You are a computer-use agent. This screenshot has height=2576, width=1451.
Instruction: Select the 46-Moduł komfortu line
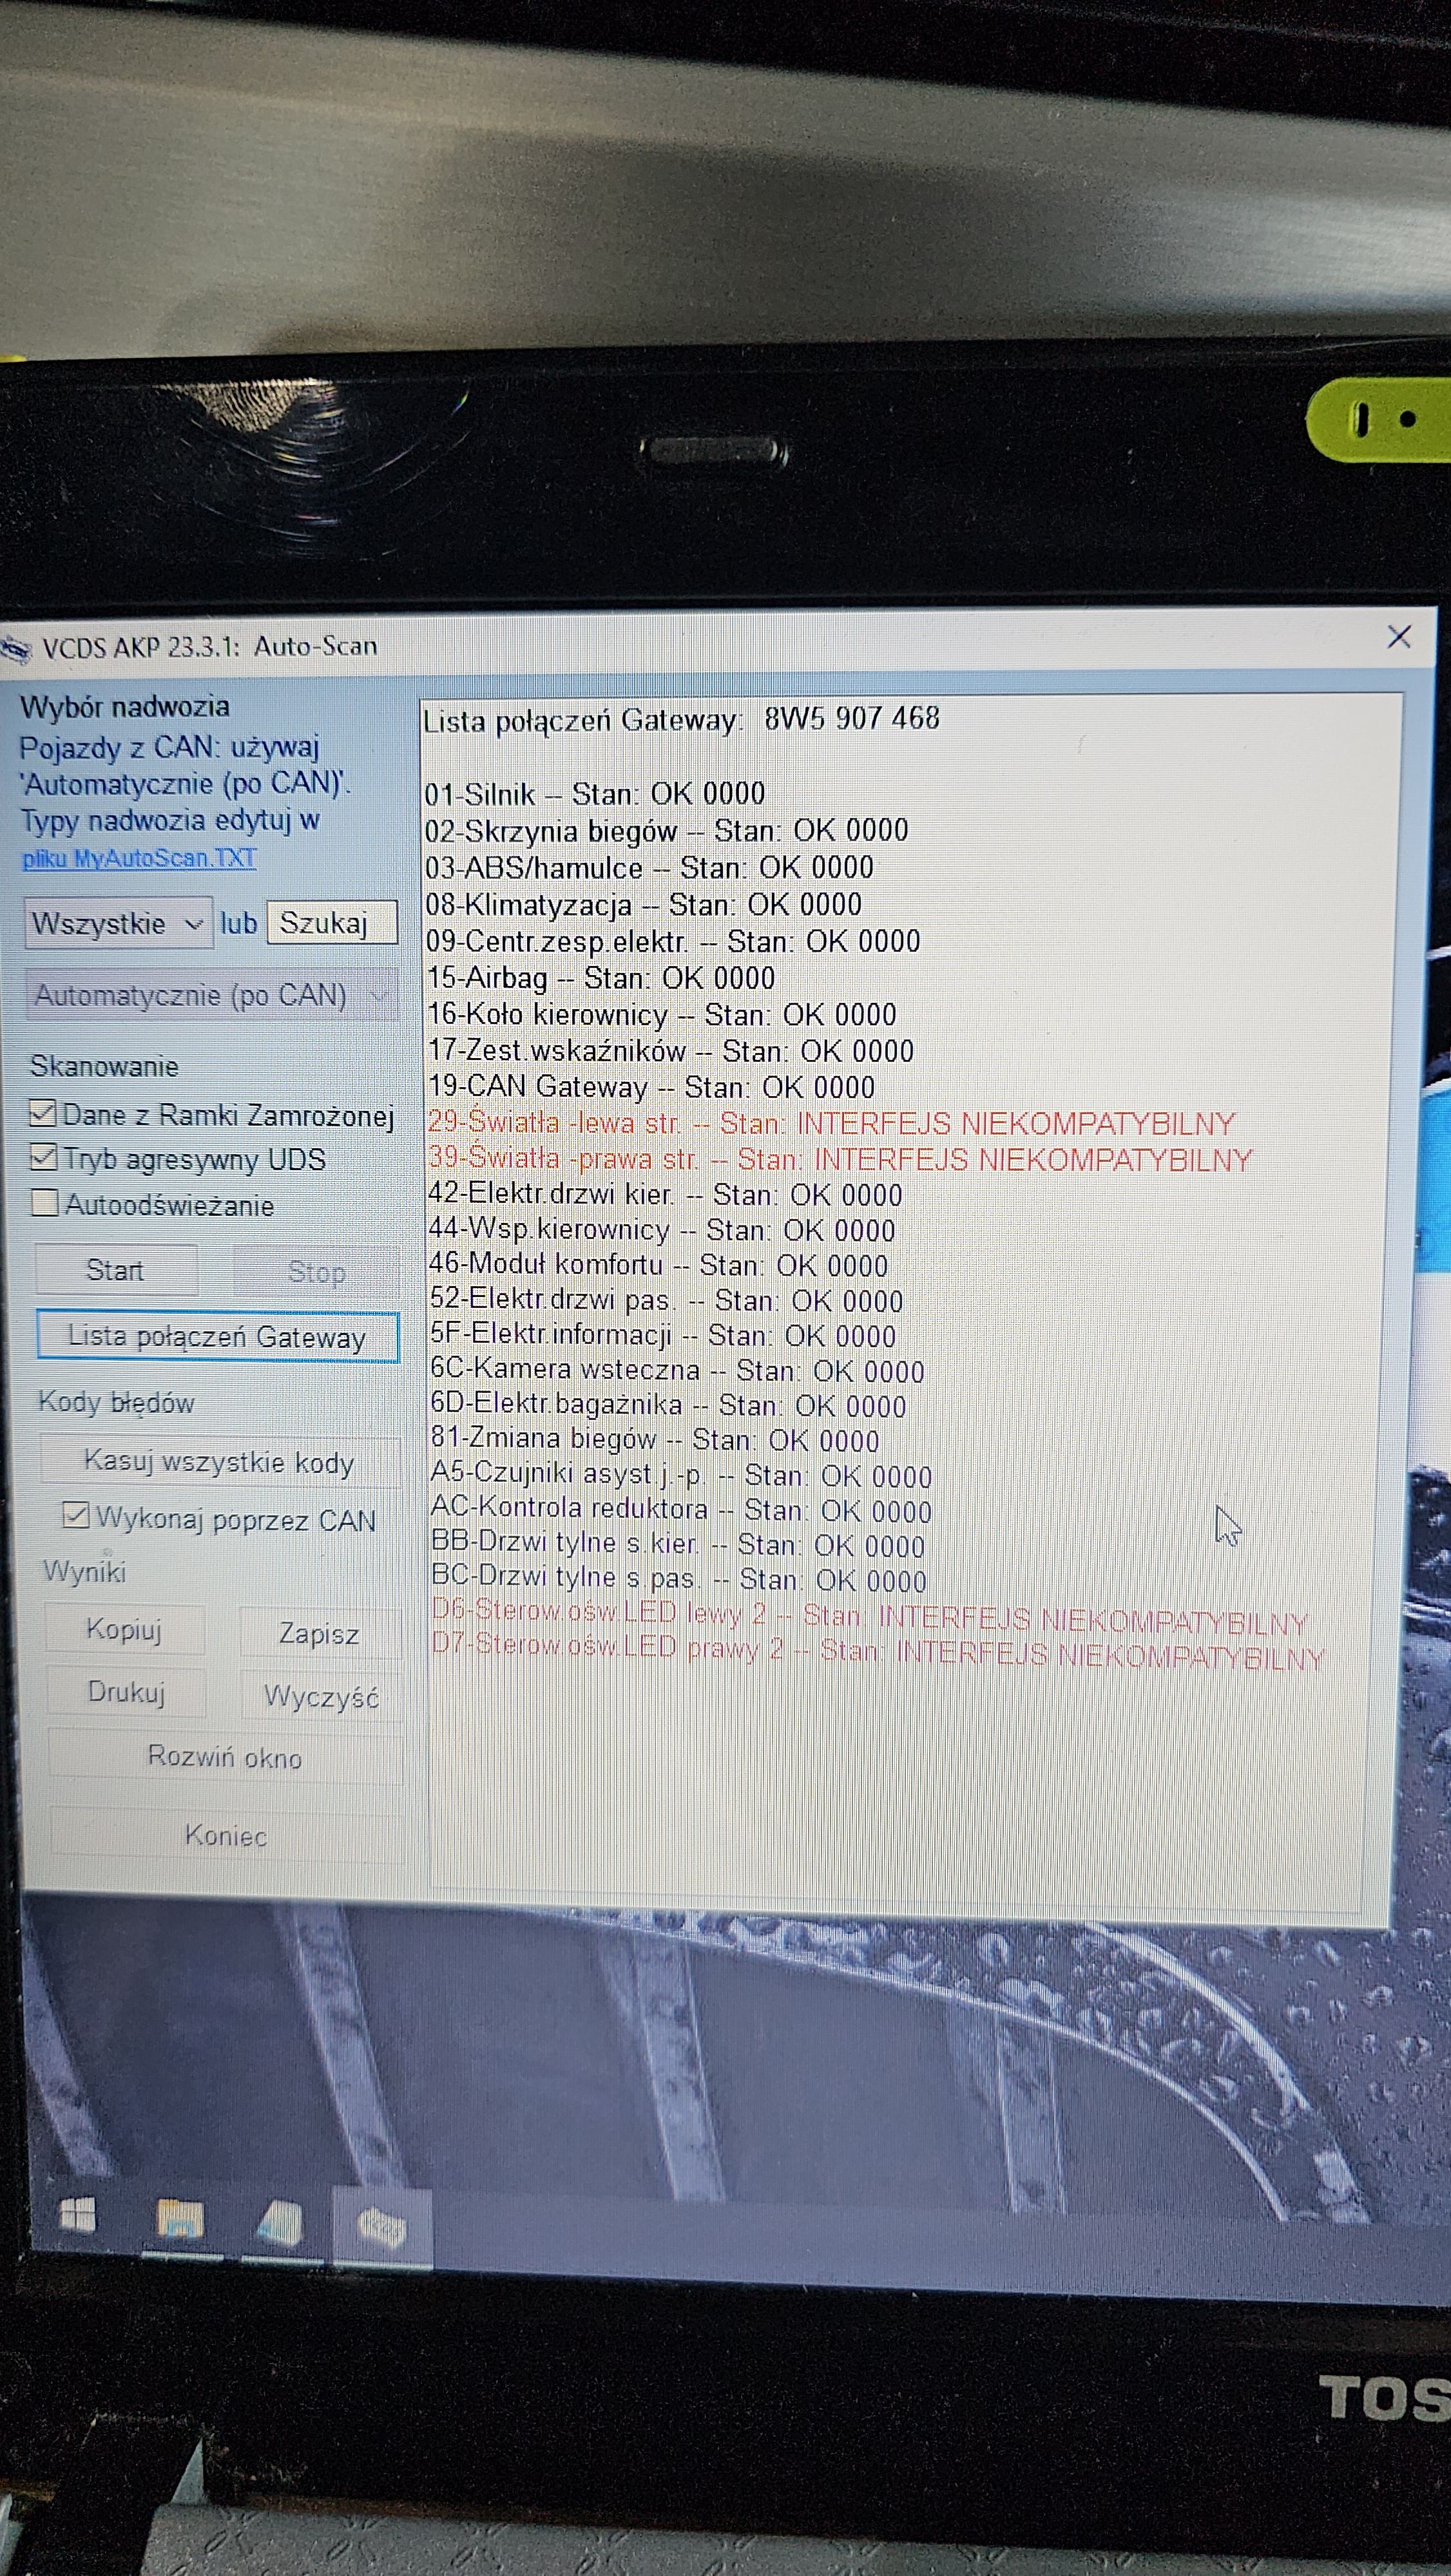658,1265
